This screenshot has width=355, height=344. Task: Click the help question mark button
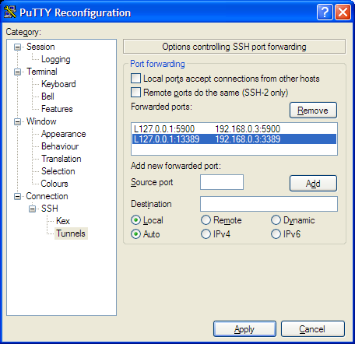pos(325,12)
